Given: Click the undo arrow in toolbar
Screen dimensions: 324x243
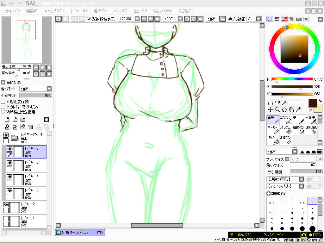Looking at the screenshot, I should (x=58, y=19).
